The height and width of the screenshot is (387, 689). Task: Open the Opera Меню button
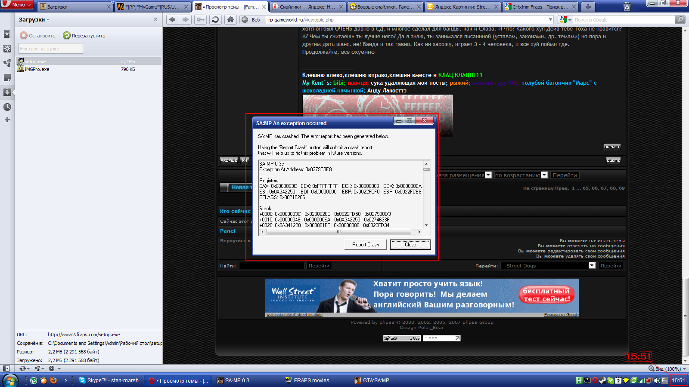[x=17, y=5]
